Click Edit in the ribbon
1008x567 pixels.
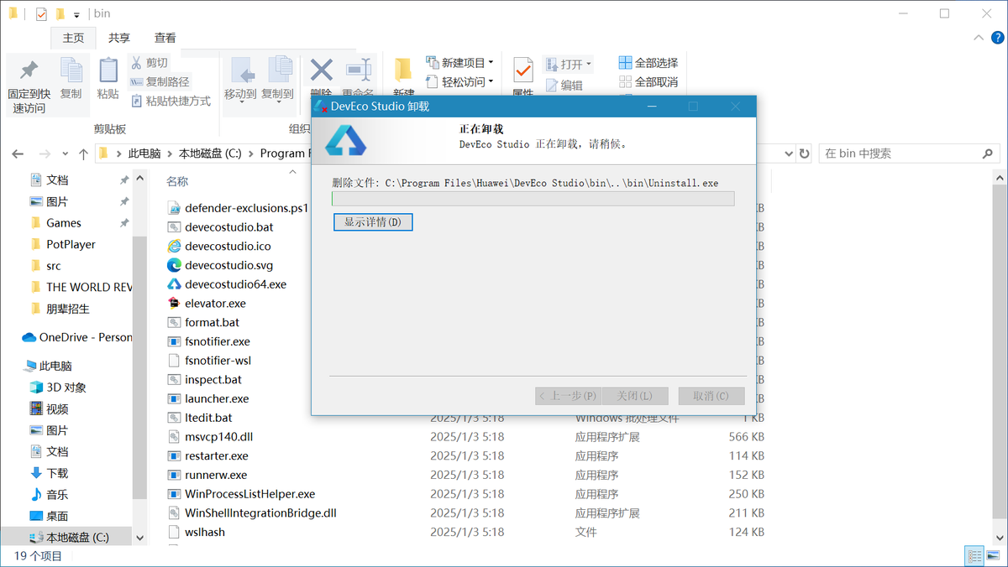coord(564,85)
